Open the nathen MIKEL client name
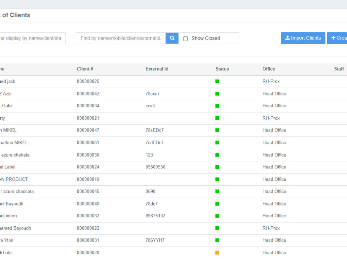The width and height of the screenshot is (347, 260). point(14,143)
